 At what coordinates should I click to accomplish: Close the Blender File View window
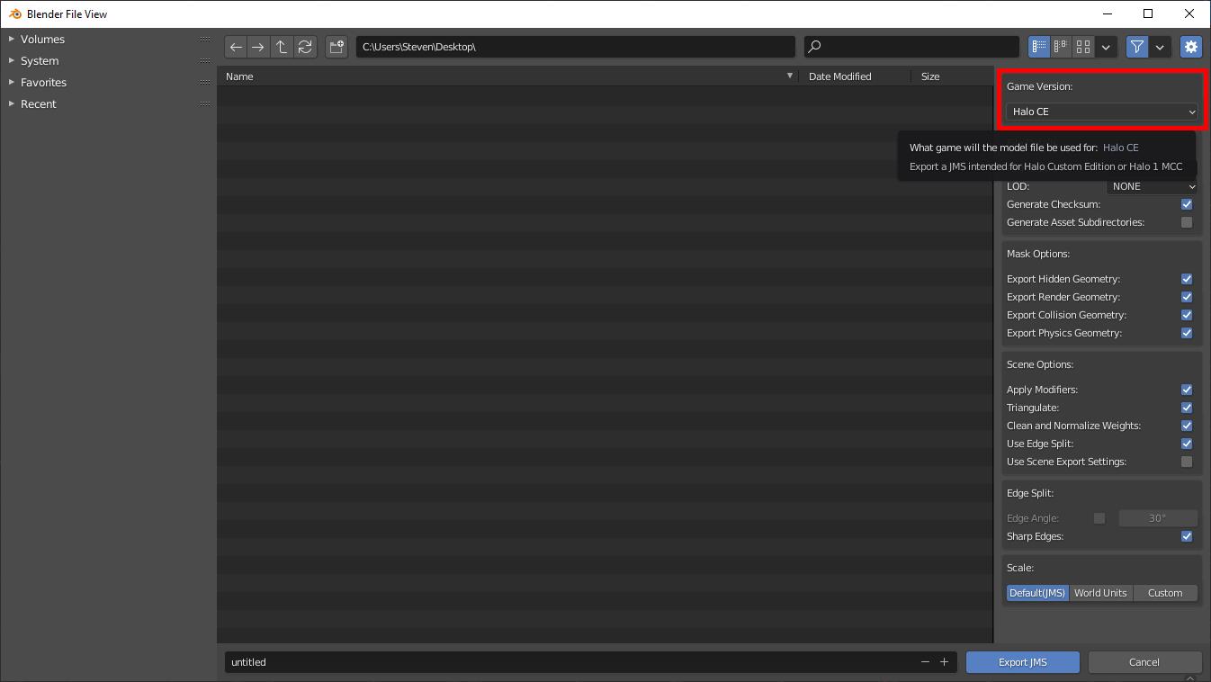click(x=1189, y=13)
